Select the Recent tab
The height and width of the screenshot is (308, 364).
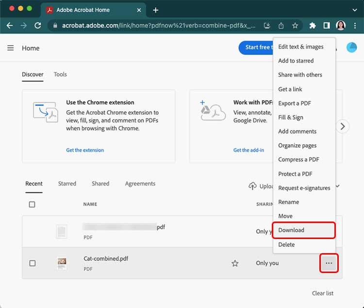pyautogui.click(x=34, y=184)
